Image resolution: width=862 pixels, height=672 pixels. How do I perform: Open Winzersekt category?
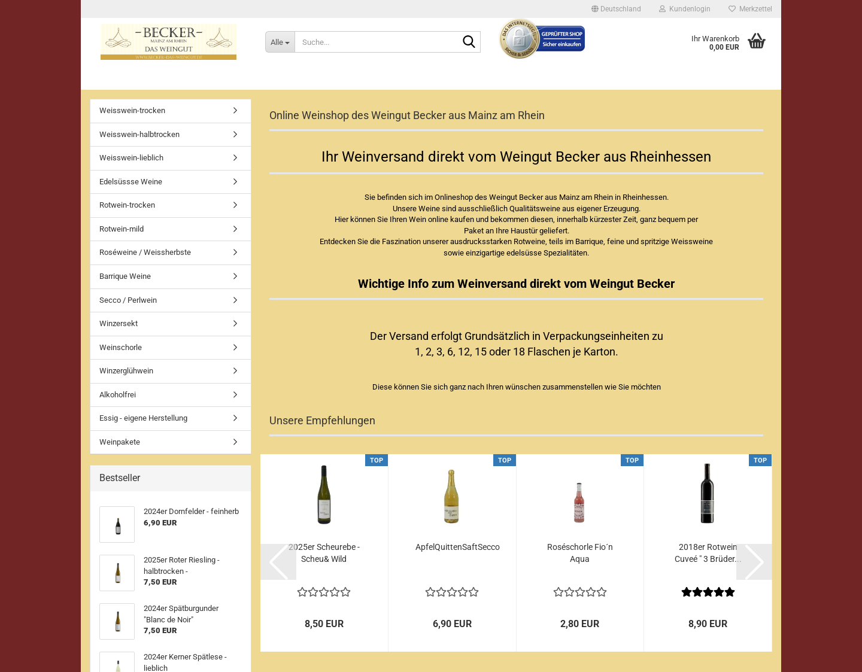coord(171,324)
